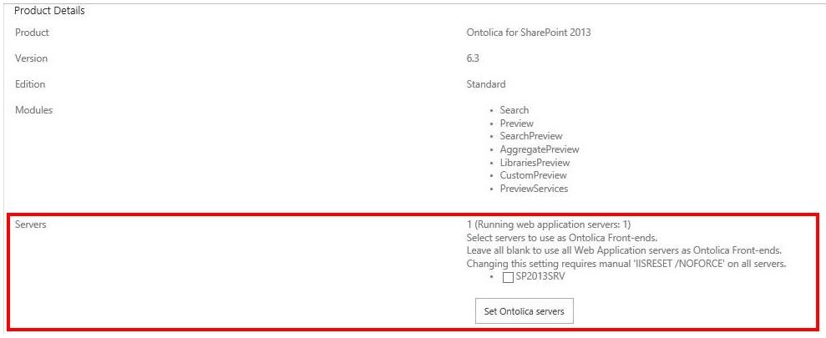The width and height of the screenshot is (826, 338).
Task: Click the Product Details heading
Action: (x=49, y=11)
